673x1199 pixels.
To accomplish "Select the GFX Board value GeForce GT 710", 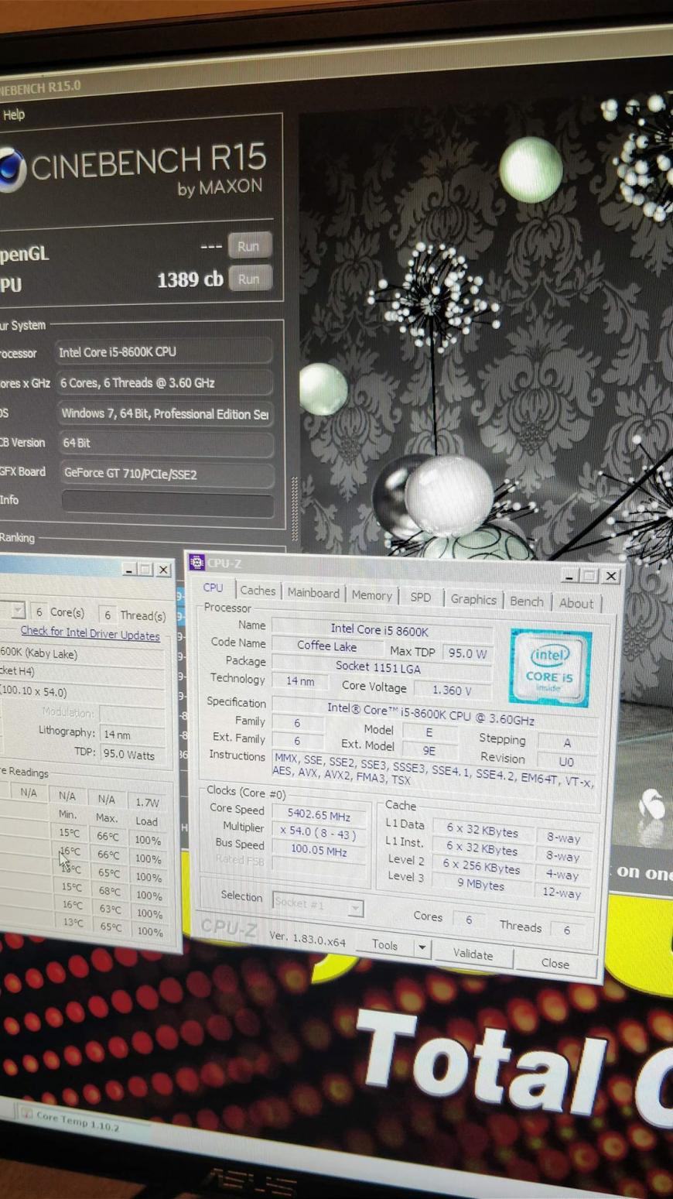I will [167, 473].
